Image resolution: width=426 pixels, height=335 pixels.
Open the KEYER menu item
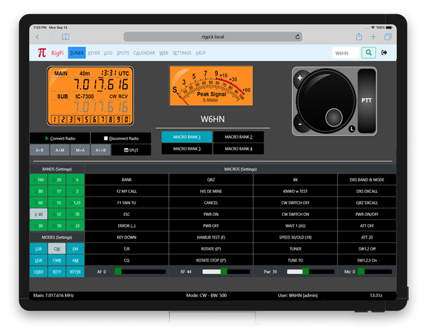pos(94,53)
